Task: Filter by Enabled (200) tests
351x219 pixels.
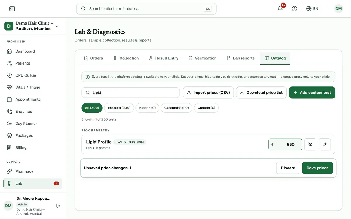Action: pyautogui.click(x=119, y=108)
